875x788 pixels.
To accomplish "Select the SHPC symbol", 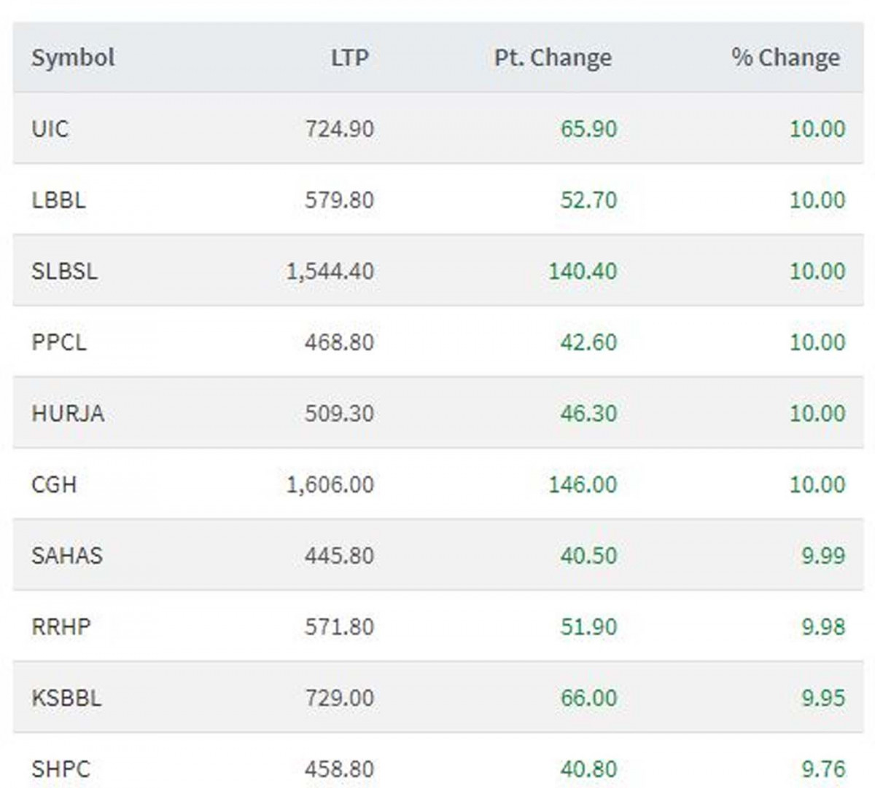I will 61,768.
